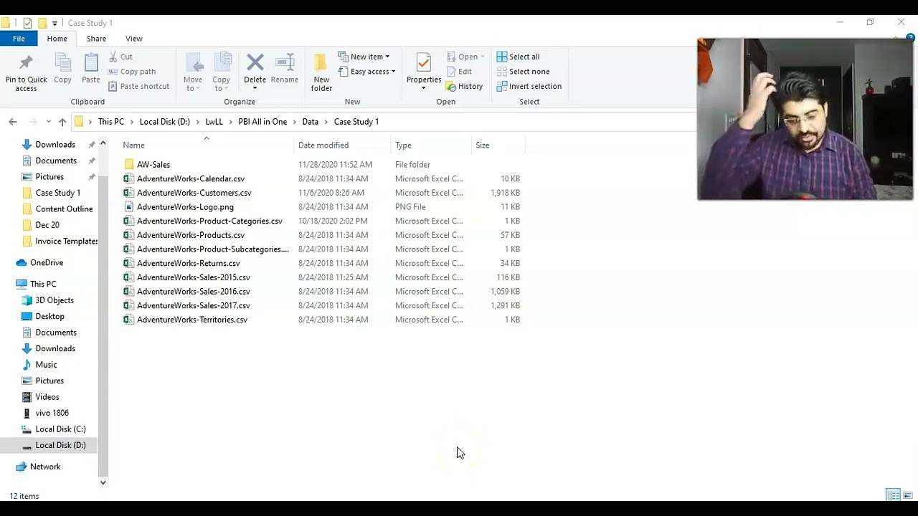
Task: Switch to the Share ribbon tab
Action: pos(96,39)
